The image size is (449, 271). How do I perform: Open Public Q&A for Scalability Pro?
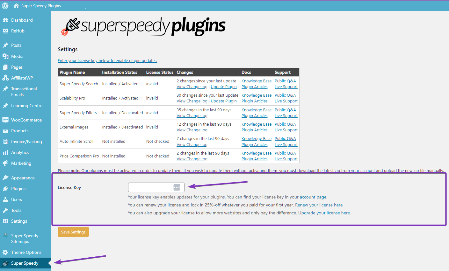[285, 95]
